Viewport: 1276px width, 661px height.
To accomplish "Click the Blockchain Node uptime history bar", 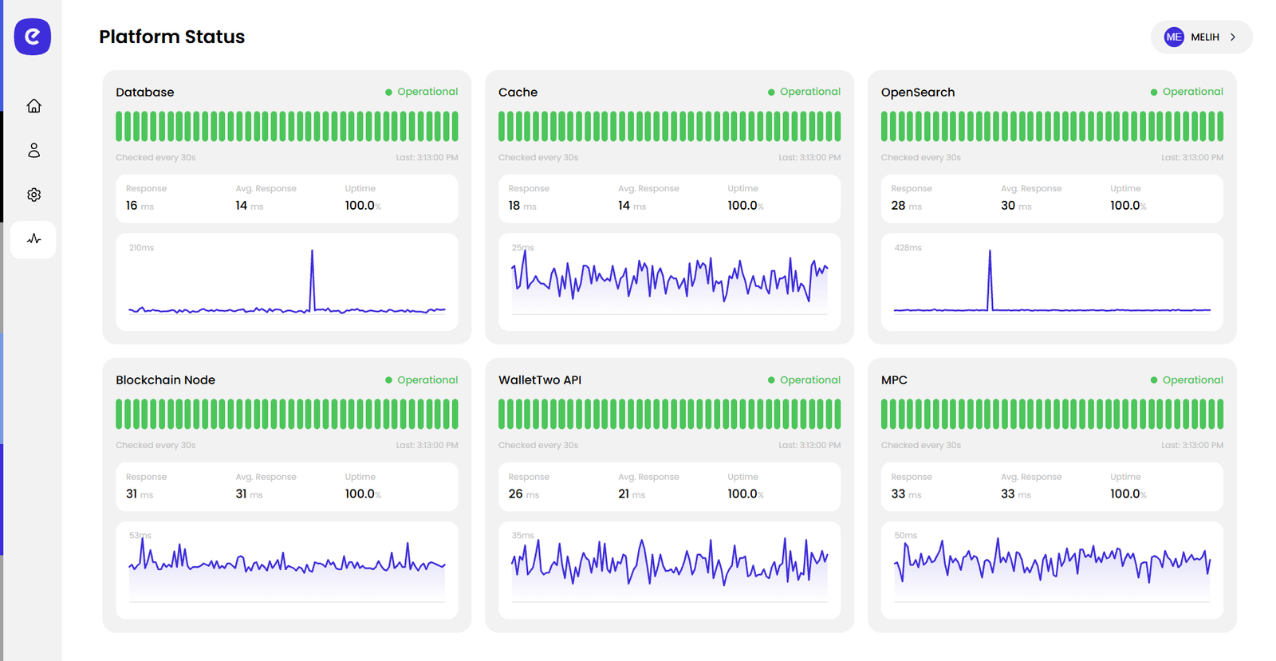I will [287, 414].
